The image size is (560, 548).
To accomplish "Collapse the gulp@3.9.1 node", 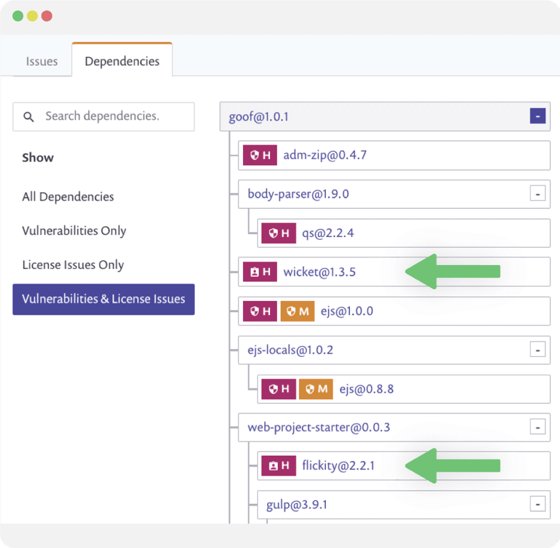I will [538, 504].
